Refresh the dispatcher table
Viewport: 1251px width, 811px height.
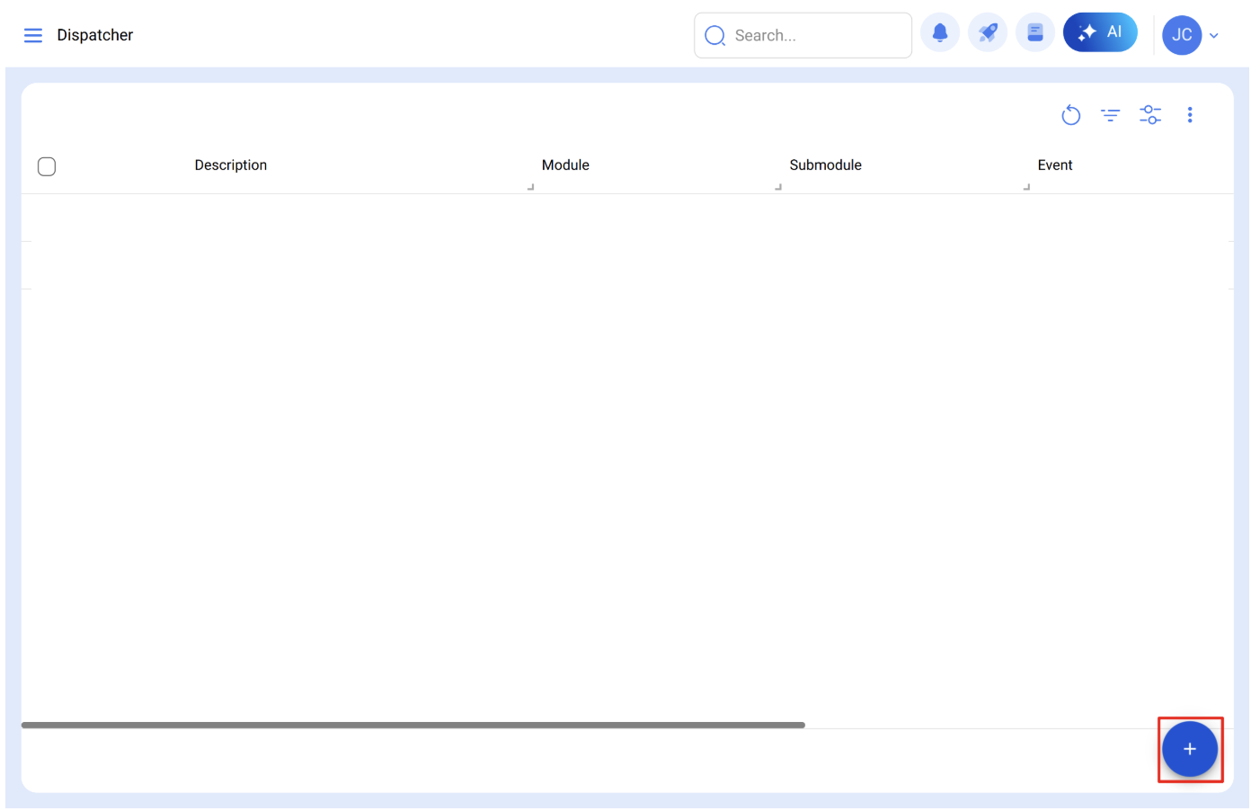click(x=1070, y=115)
